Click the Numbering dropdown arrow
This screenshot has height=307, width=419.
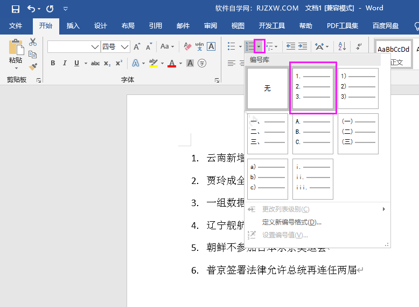click(x=259, y=46)
